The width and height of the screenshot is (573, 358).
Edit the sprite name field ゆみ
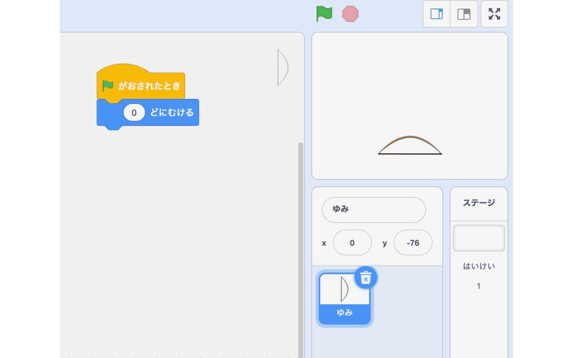pos(373,209)
